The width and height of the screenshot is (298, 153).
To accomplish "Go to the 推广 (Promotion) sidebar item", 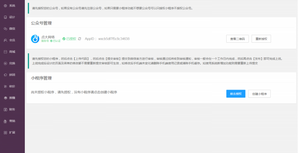I will 10,98.
